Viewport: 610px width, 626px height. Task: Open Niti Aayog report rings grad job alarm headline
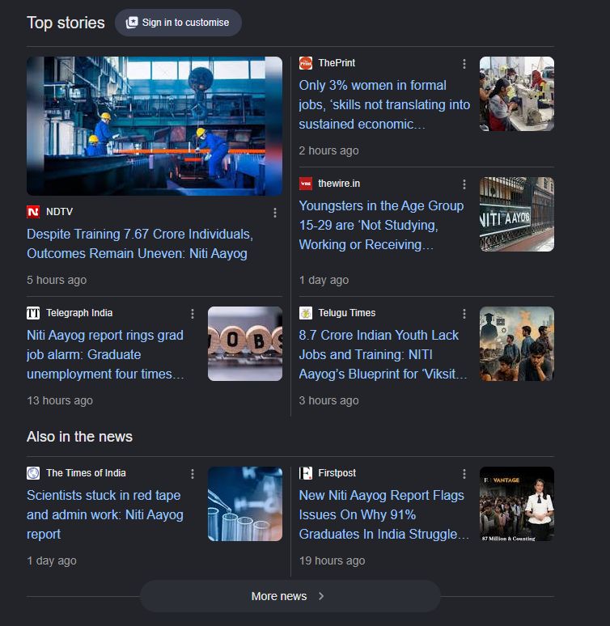(x=105, y=354)
